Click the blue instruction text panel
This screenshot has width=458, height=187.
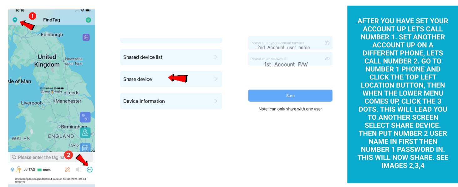[x=403, y=94]
